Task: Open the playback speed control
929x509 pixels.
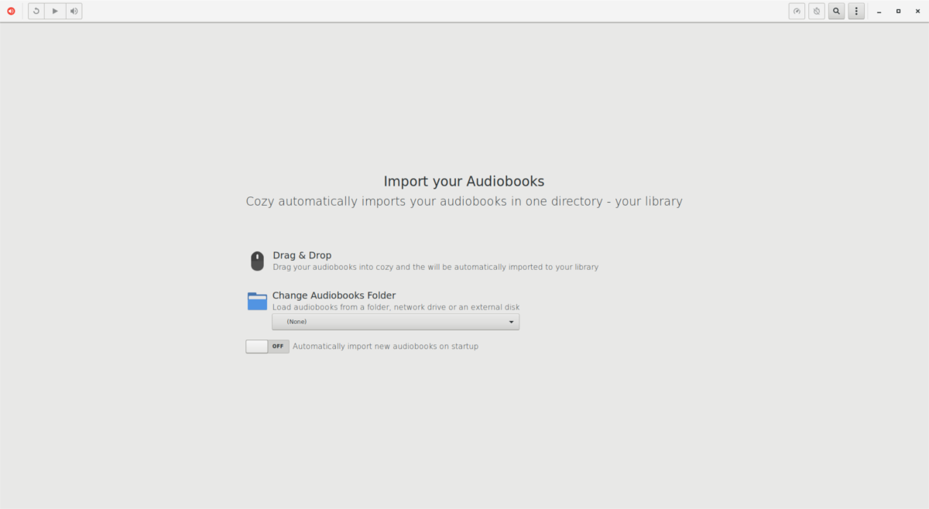Action: coord(797,12)
